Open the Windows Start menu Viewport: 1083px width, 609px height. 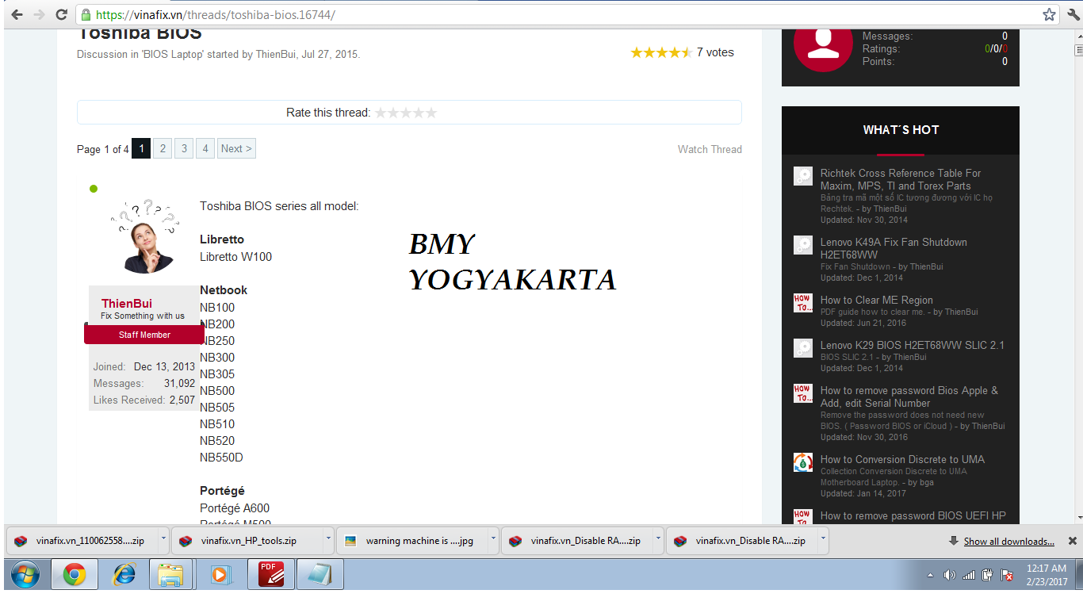pos(26,574)
